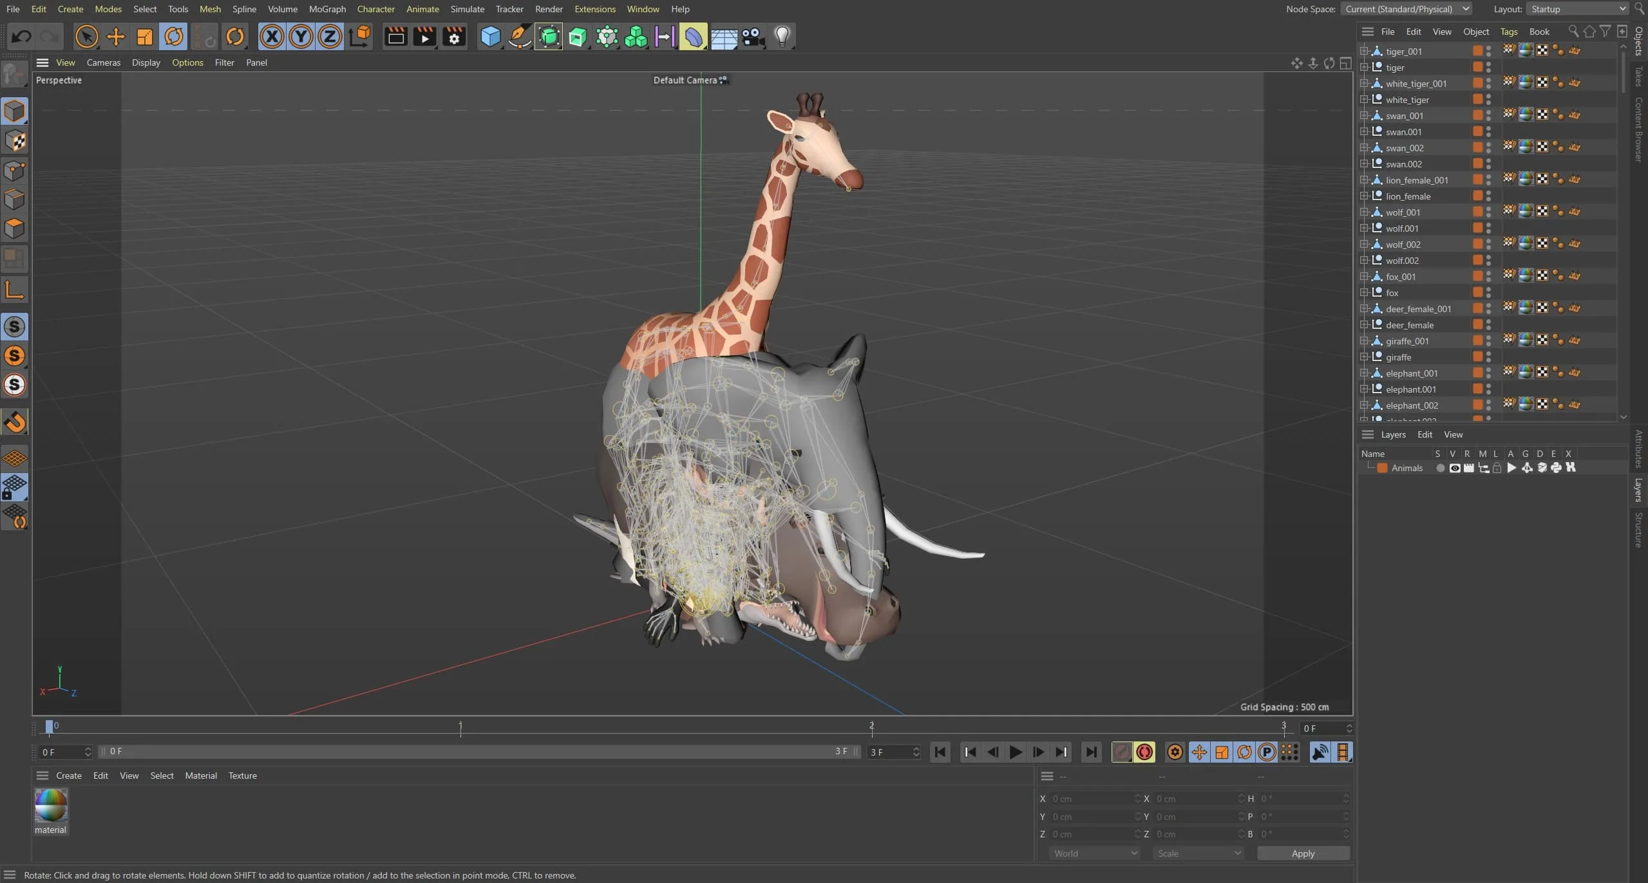Open viewport Cameras menu
Screen dimensions: 1648x883
click(x=104, y=62)
